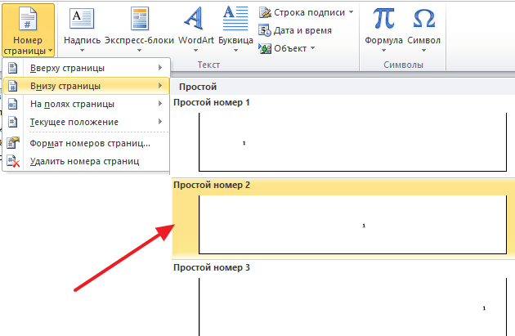Click Удалить номера страниц
Image resolution: width=515 pixels, height=336 pixels.
(x=86, y=161)
